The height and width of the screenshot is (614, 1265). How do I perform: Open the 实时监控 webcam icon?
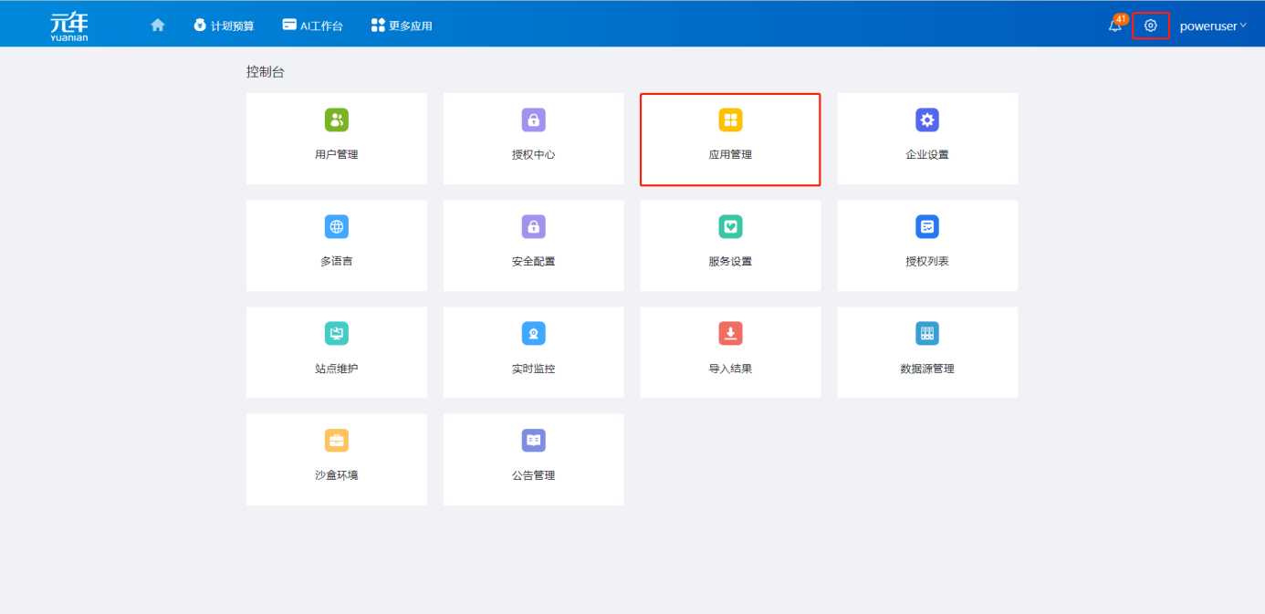[x=533, y=334]
